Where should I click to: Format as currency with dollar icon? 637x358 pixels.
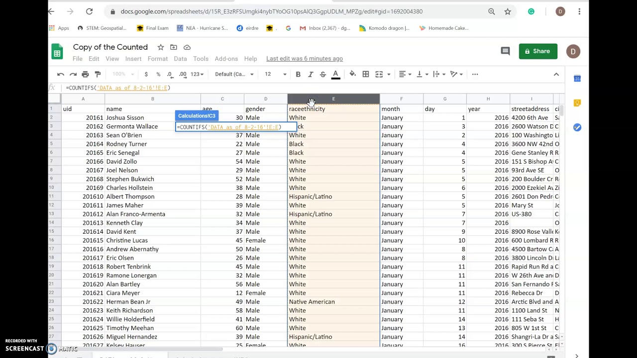[146, 74]
